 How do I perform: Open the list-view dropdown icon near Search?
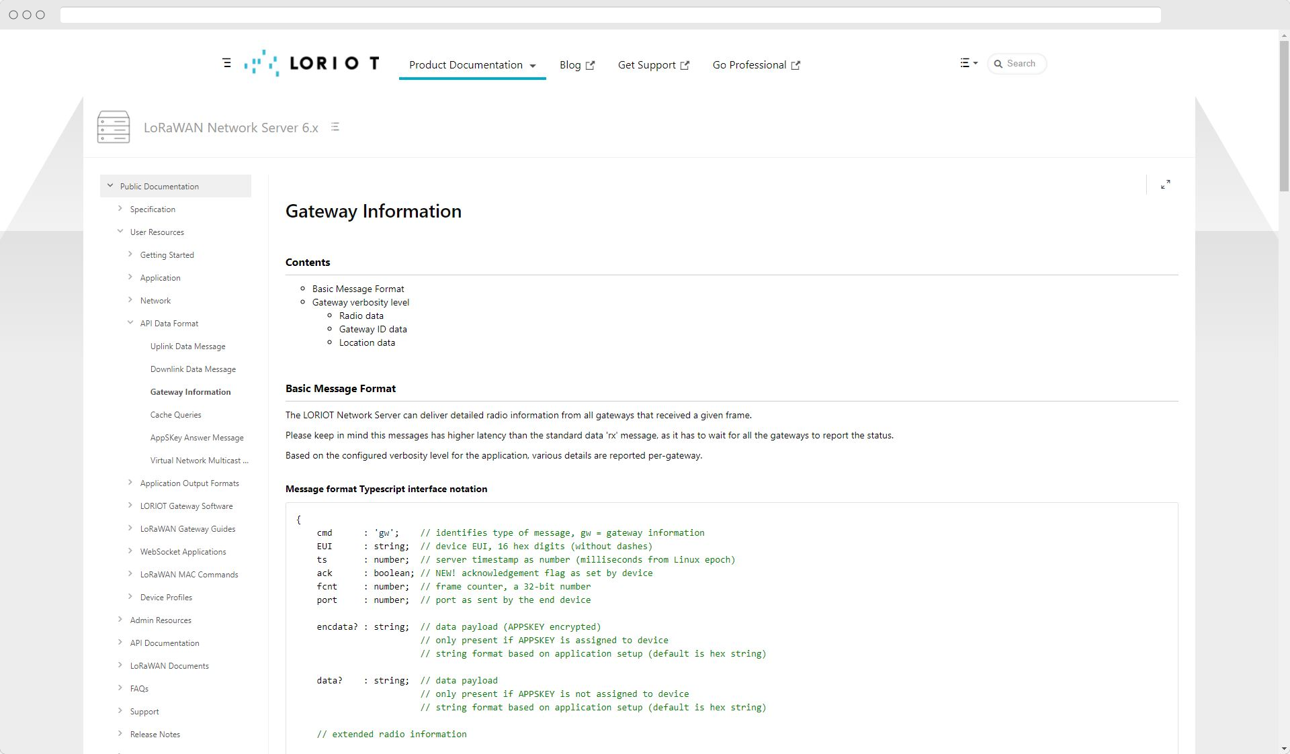click(968, 63)
